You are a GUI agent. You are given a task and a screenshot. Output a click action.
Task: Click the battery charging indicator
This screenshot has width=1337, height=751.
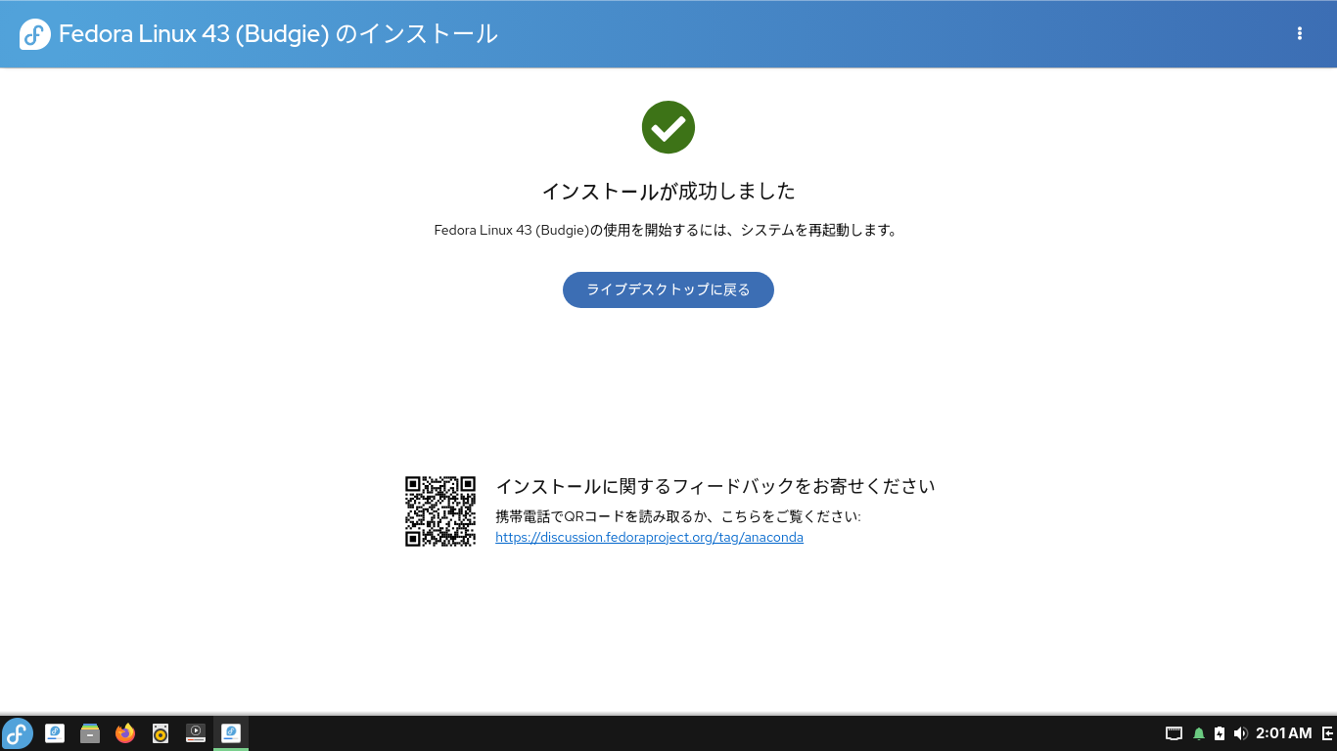[x=1220, y=733]
